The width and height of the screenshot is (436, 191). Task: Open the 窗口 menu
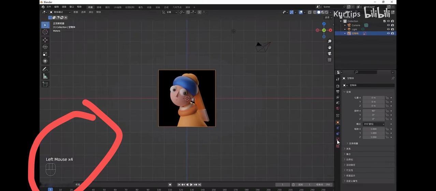tap(72, 7)
